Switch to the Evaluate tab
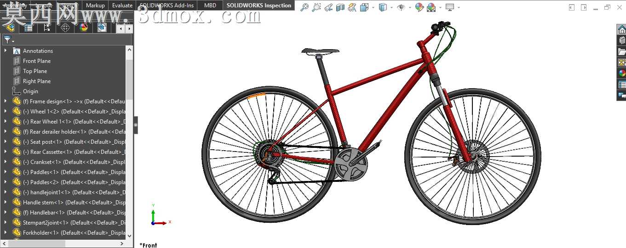Viewport: 626px width, 248px height. tap(122, 6)
